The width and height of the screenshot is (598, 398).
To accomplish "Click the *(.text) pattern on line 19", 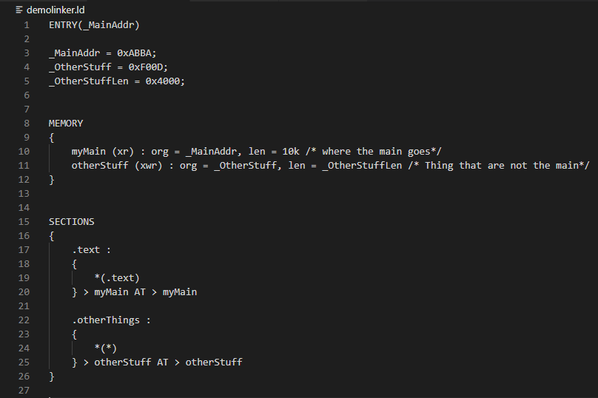I will point(117,278).
